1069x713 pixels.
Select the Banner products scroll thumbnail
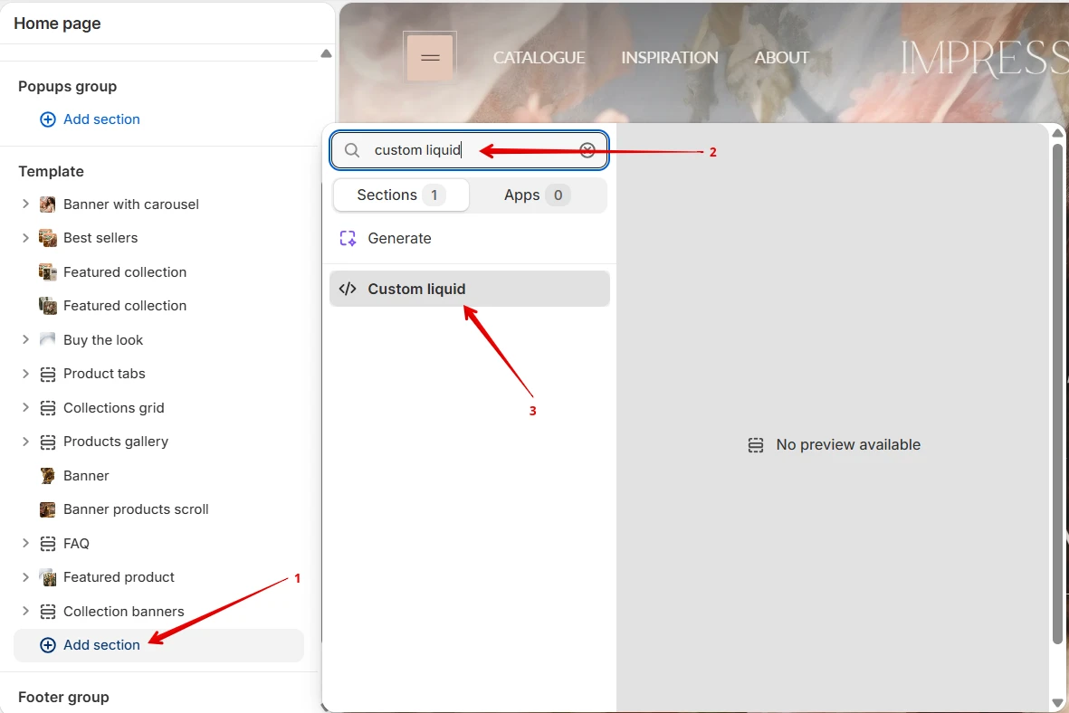48,509
